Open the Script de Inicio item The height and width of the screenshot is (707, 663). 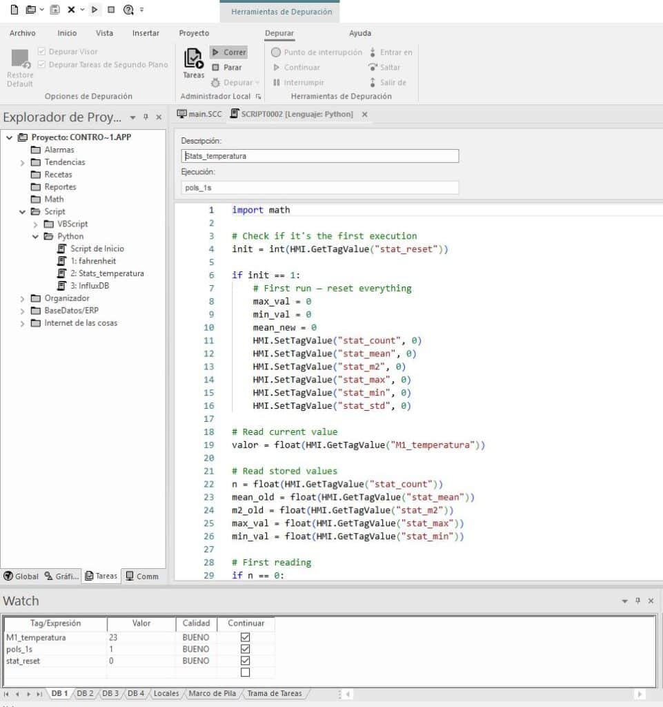[x=91, y=249]
